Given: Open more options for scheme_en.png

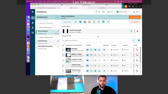Looking at the screenshot, I should pyautogui.click(x=108, y=66).
